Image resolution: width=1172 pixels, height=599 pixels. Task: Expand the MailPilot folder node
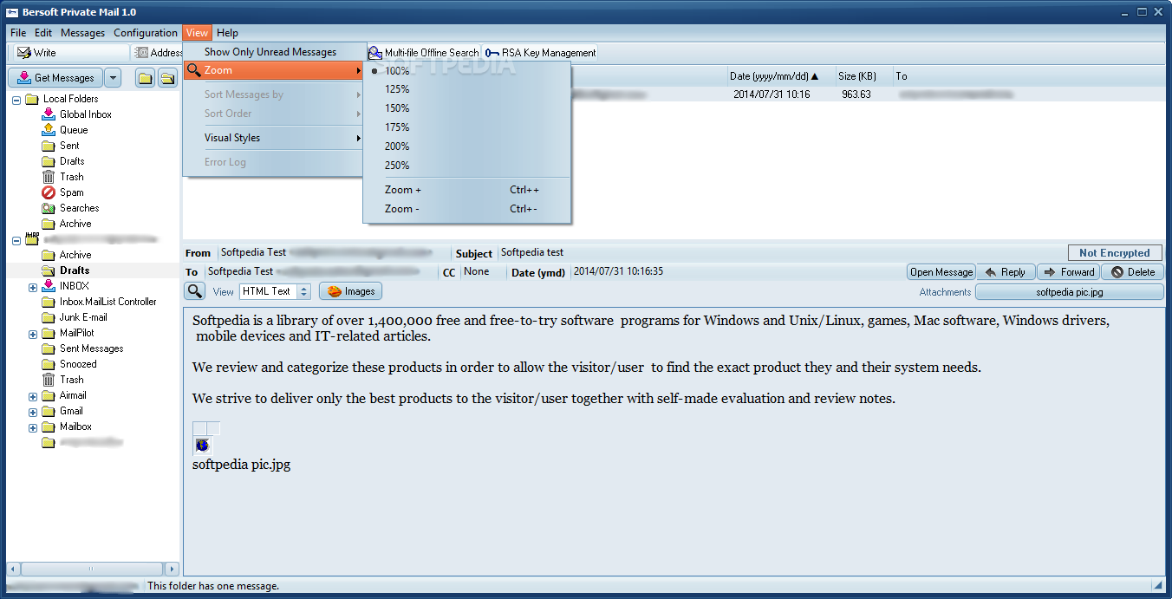point(33,333)
